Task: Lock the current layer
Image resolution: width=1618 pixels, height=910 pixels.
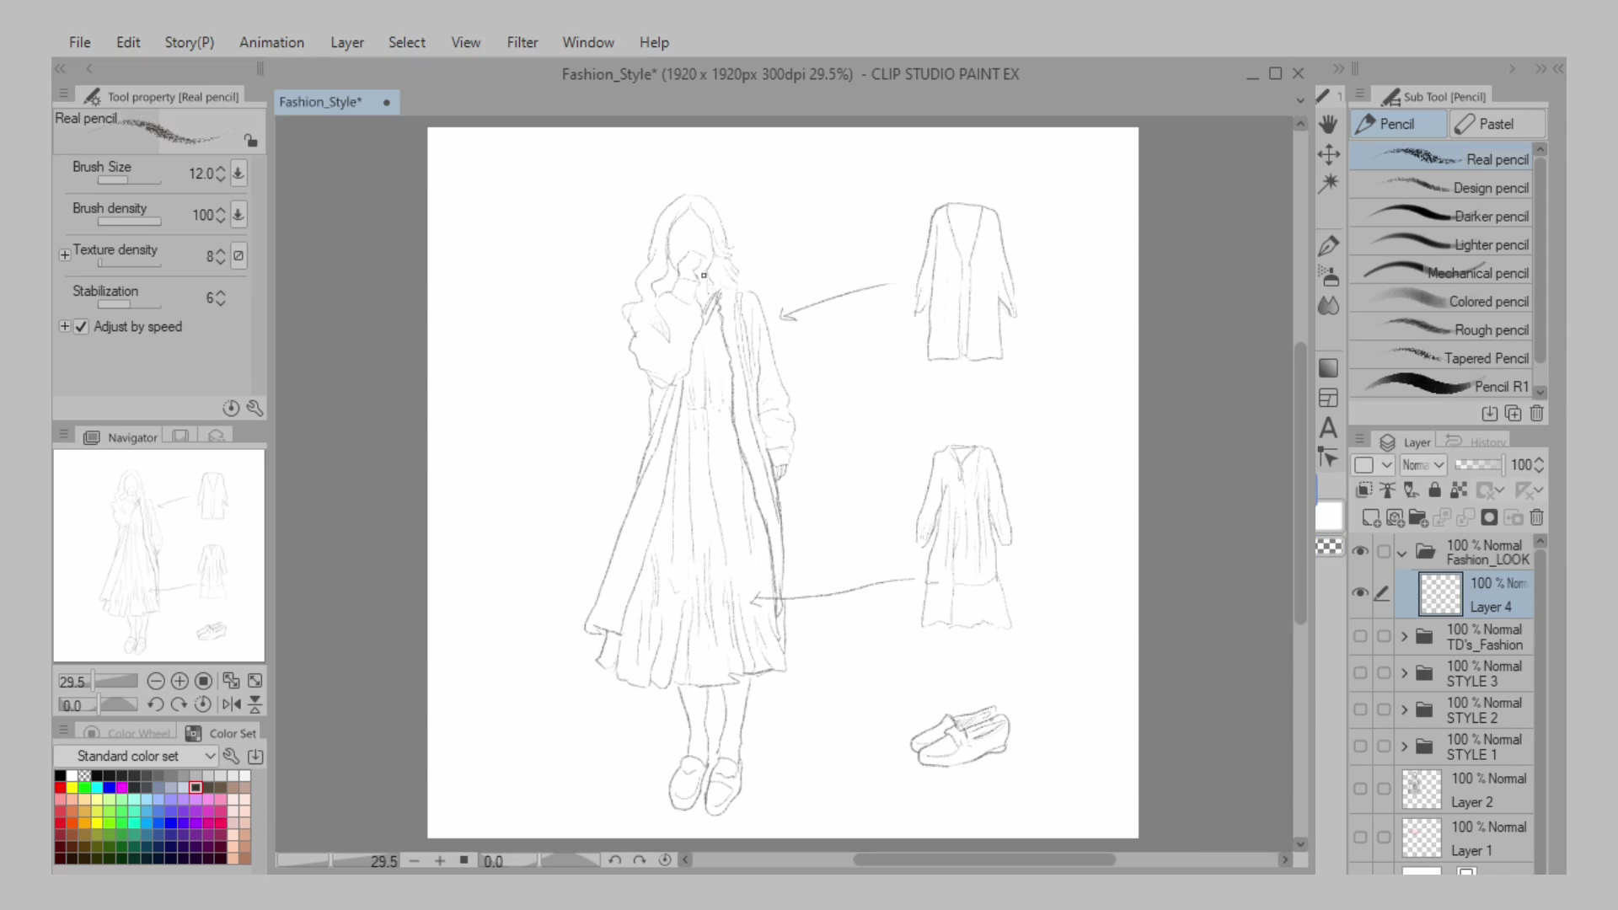Action: click(x=1433, y=490)
